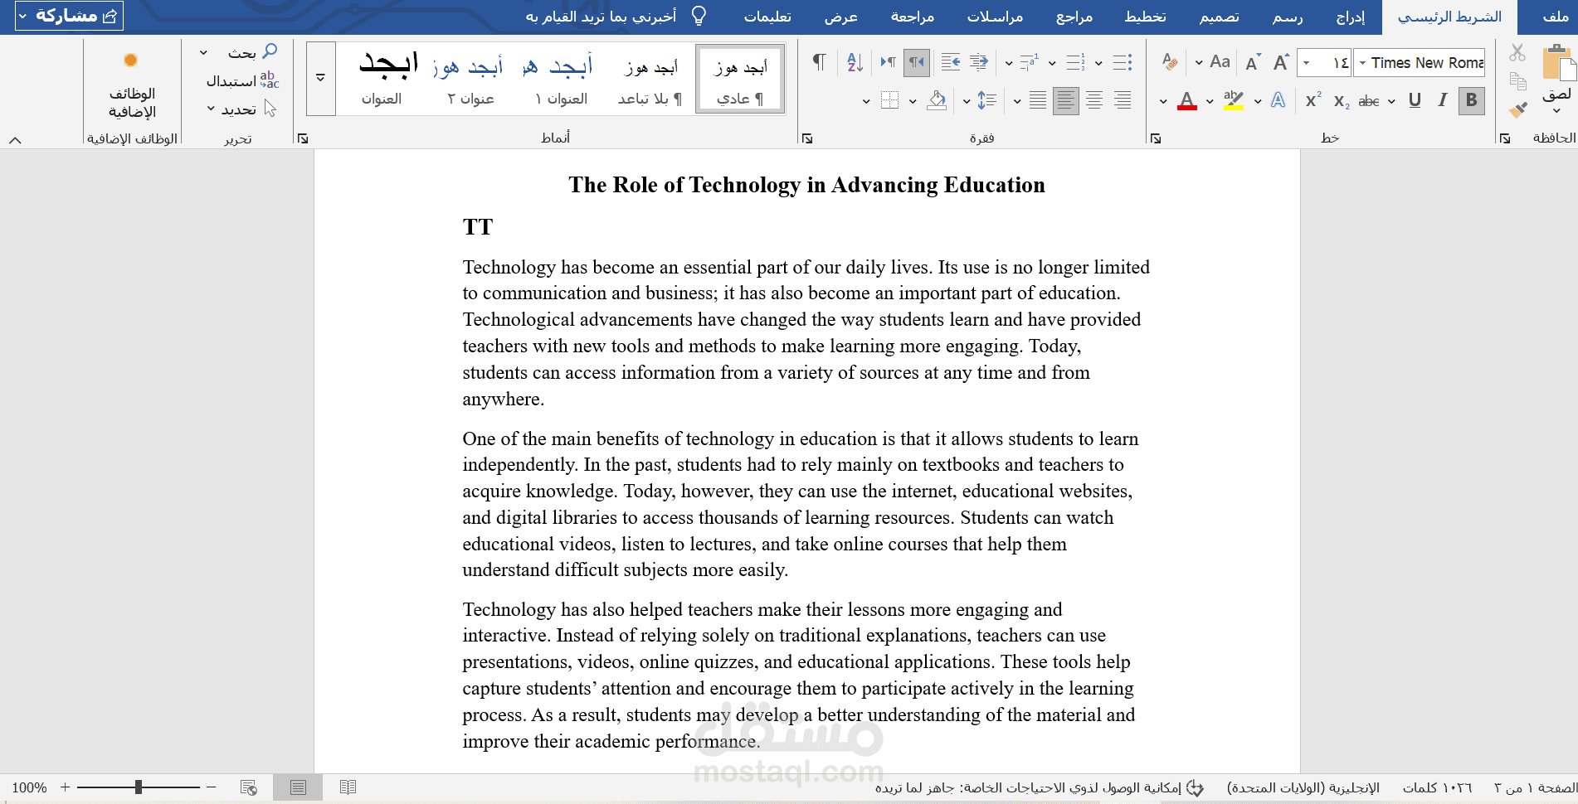The height and width of the screenshot is (804, 1578).
Task: Toggle Center alignment
Action: 1094,100
